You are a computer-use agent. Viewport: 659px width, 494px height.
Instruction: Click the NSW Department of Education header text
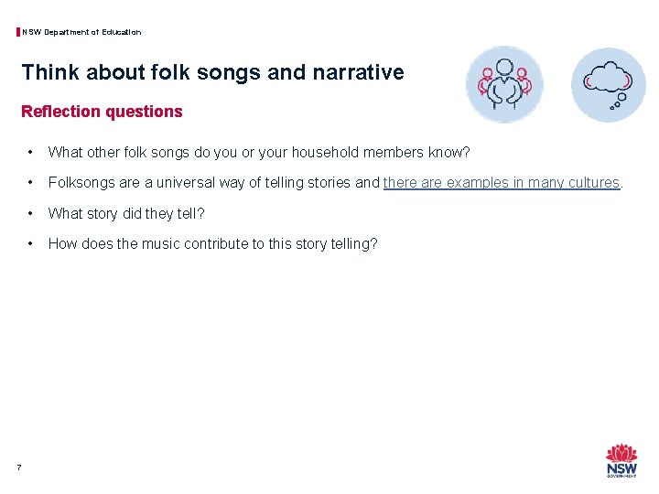(x=81, y=32)
